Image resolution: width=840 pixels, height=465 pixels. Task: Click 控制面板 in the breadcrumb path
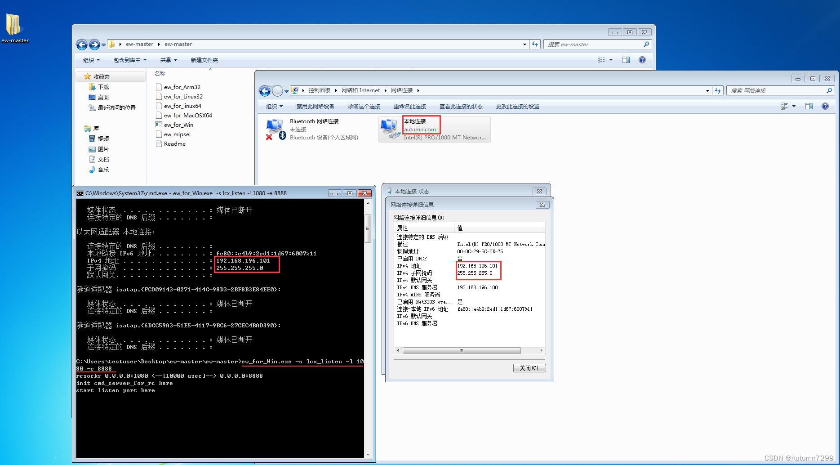pyautogui.click(x=320, y=90)
